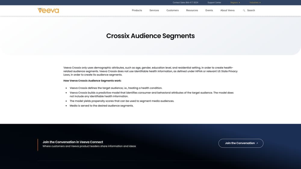Click 'Join the Conversation in Veeva Connect' heading
This screenshot has width=301, height=169.
73,142
